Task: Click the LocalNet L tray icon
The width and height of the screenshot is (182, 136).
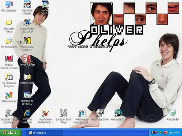Action: point(152,133)
